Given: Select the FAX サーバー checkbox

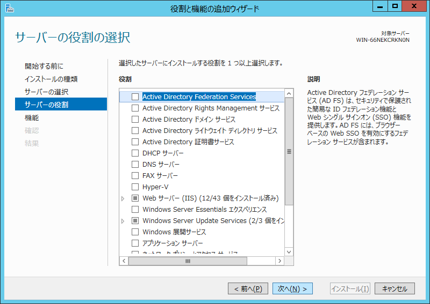Looking at the screenshot, I should click(x=135, y=176).
